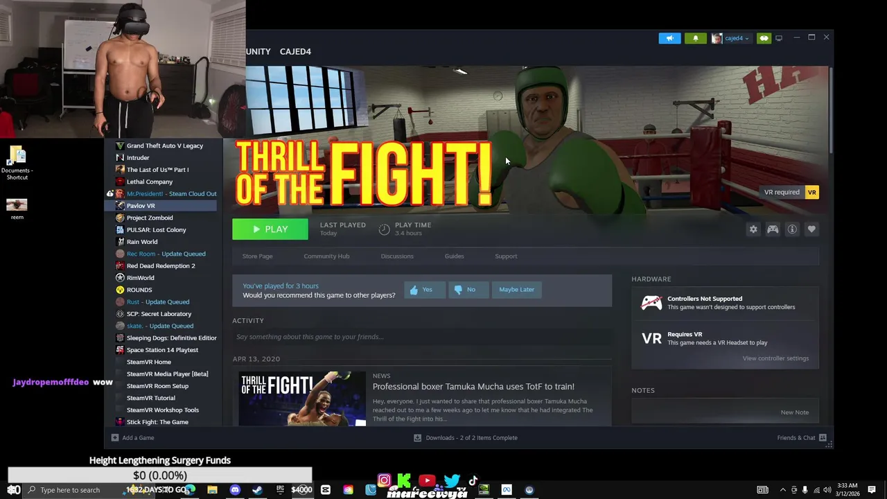887x499 pixels.
Task: Open the Discussions tab
Action: (x=397, y=256)
